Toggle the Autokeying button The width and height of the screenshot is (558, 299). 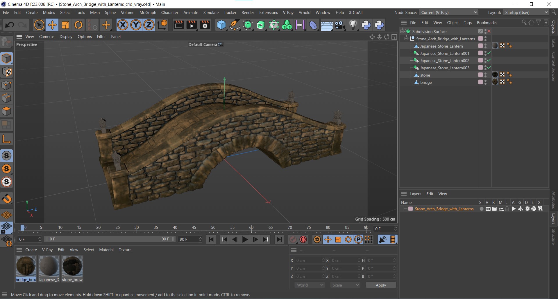(x=303, y=240)
